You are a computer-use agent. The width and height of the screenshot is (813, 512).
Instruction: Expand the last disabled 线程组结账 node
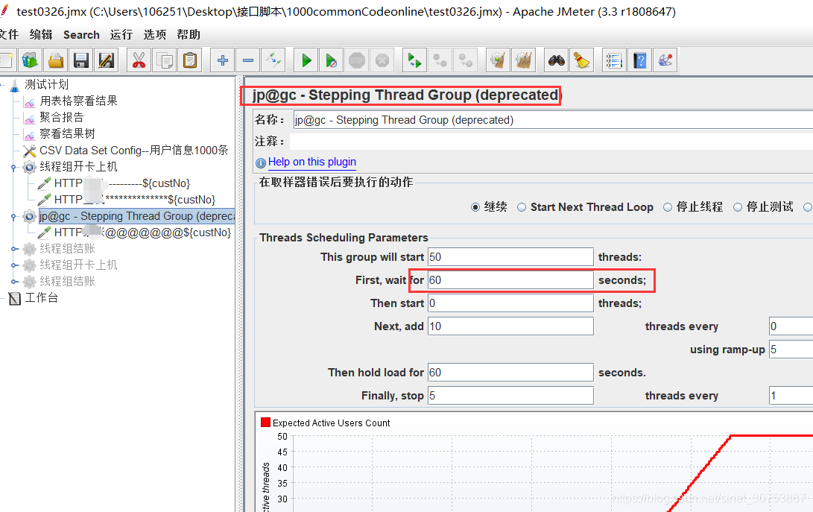[x=14, y=282]
